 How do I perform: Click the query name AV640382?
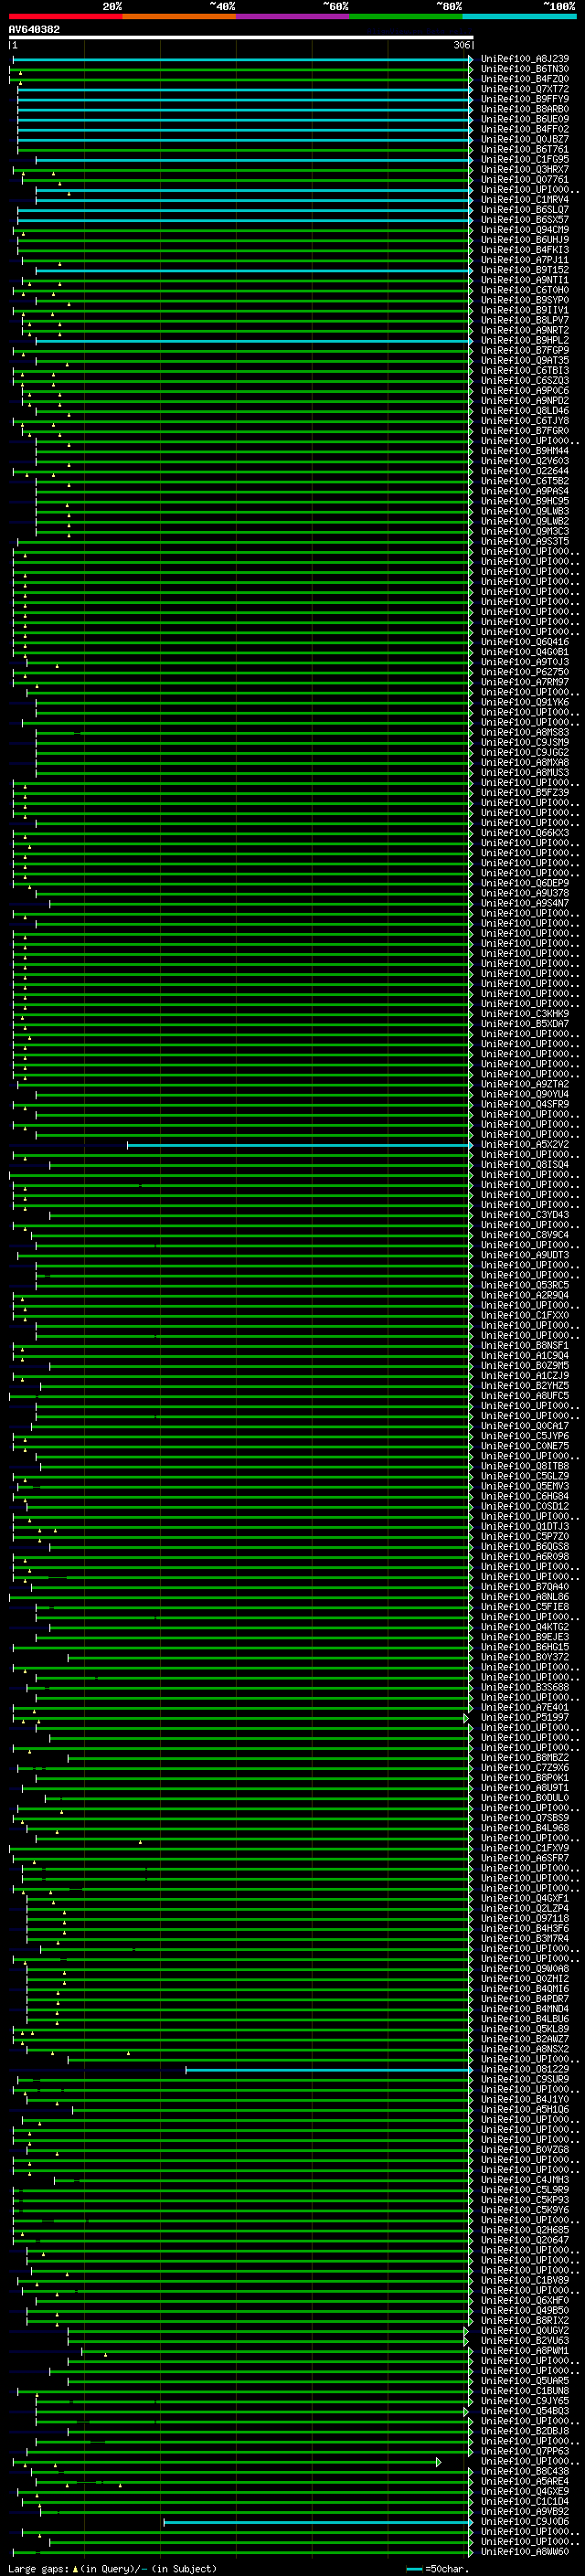coord(34,29)
